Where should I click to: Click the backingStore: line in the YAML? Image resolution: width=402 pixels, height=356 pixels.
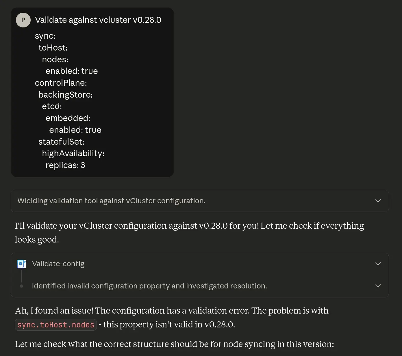click(x=66, y=94)
